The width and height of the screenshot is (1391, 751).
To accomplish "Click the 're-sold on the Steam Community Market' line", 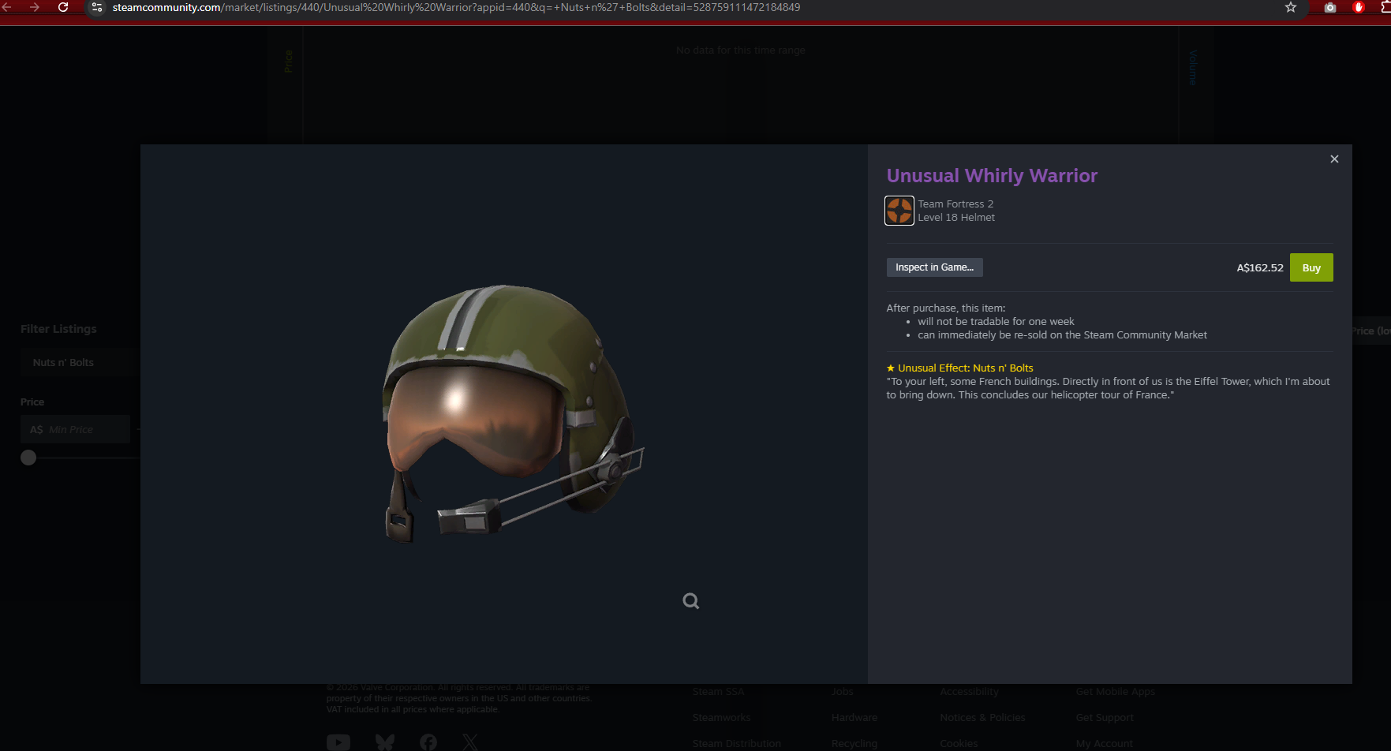I will 1062,335.
